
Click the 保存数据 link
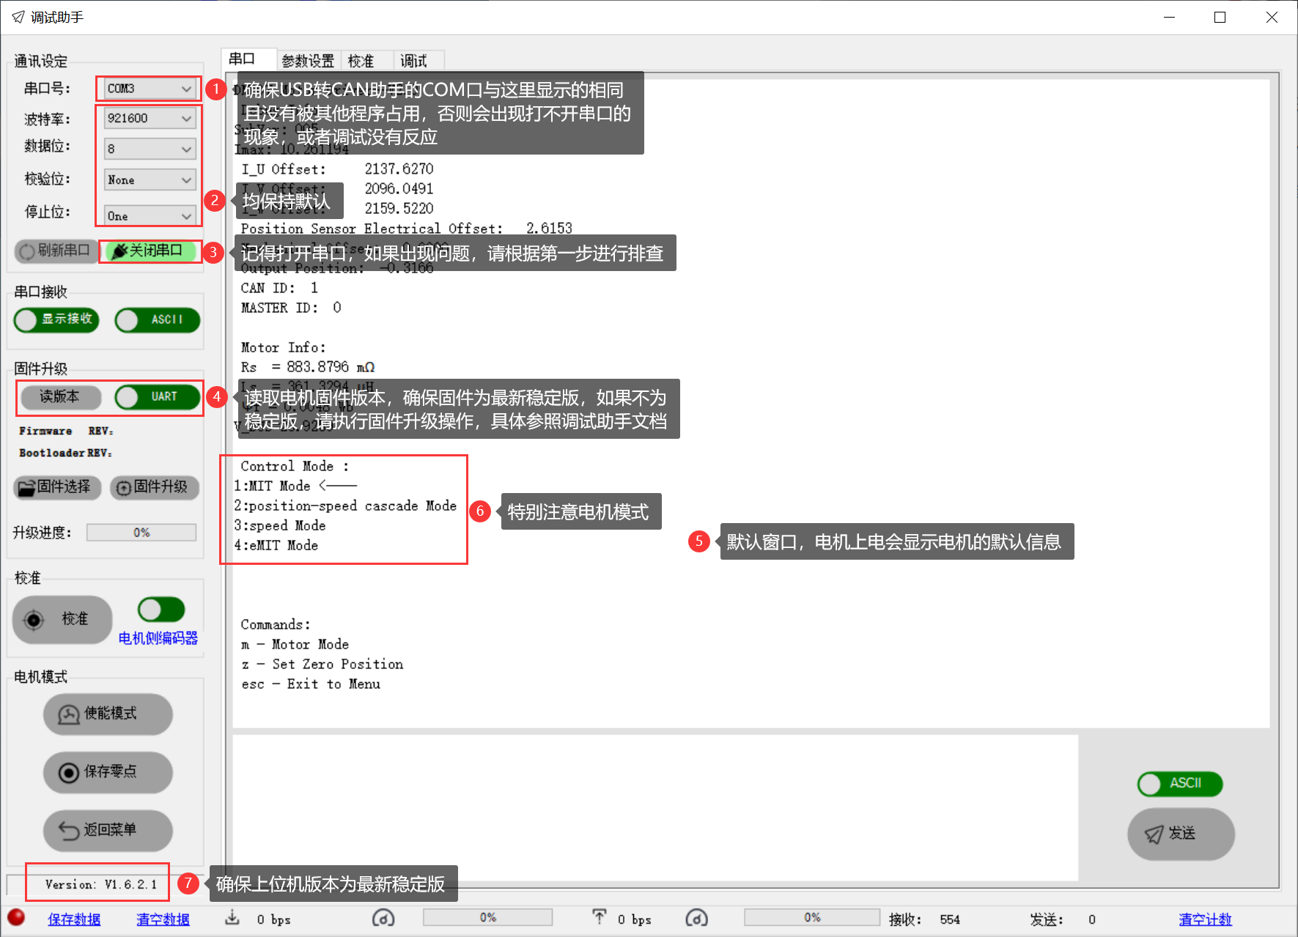[x=74, y=919]
